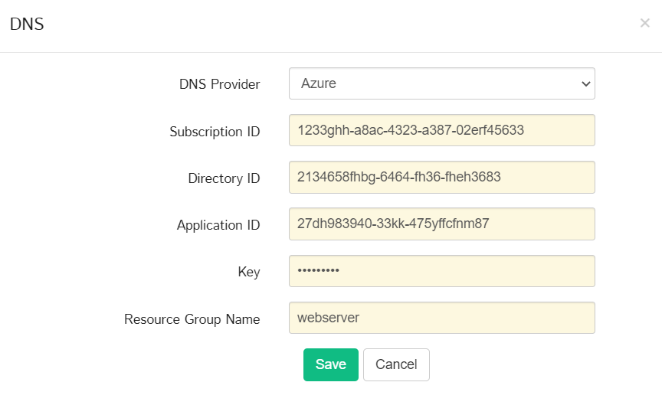Open the DNS Provider dropdown

[441, 83]
